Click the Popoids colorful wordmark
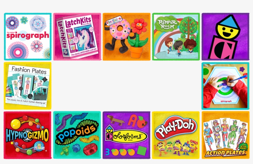Image resolution: width=253 pixels, height=164 pixels. (77, 133)
